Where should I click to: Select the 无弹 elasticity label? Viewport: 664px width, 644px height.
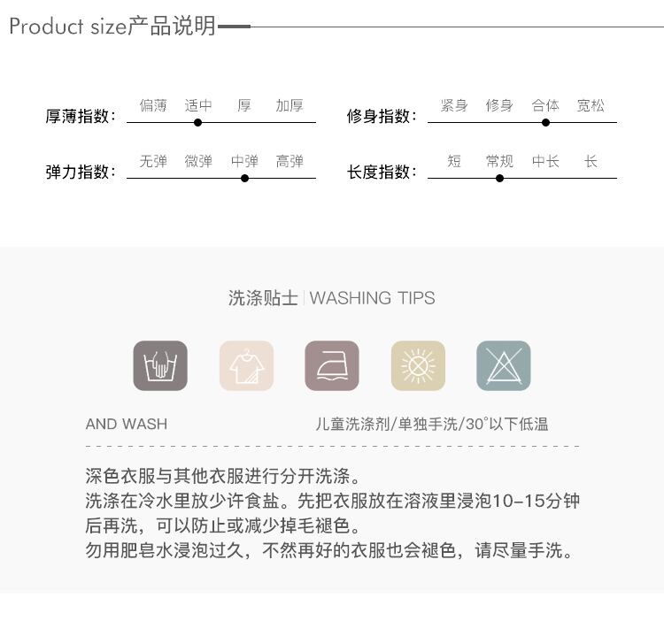pyautogui.click(x=153, y=161)
